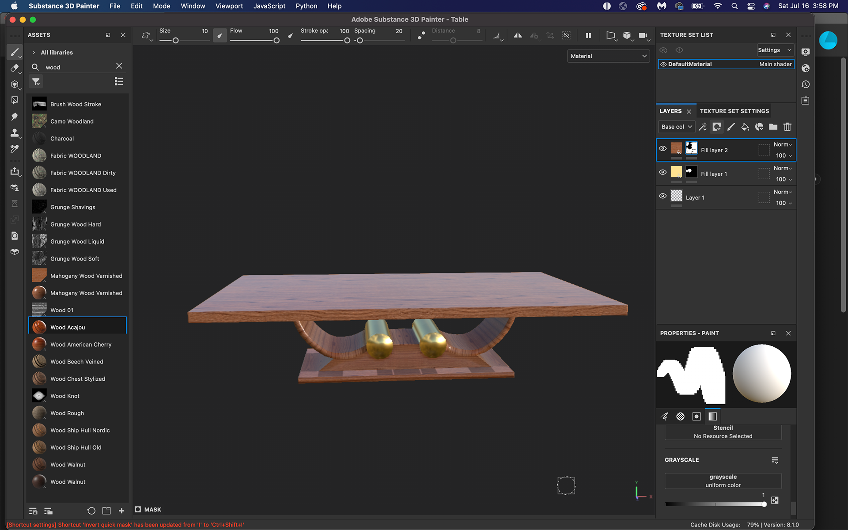Select the Wood American Cherry material
The width and height of the screenshot is (848, 530).
coord(77,344)
